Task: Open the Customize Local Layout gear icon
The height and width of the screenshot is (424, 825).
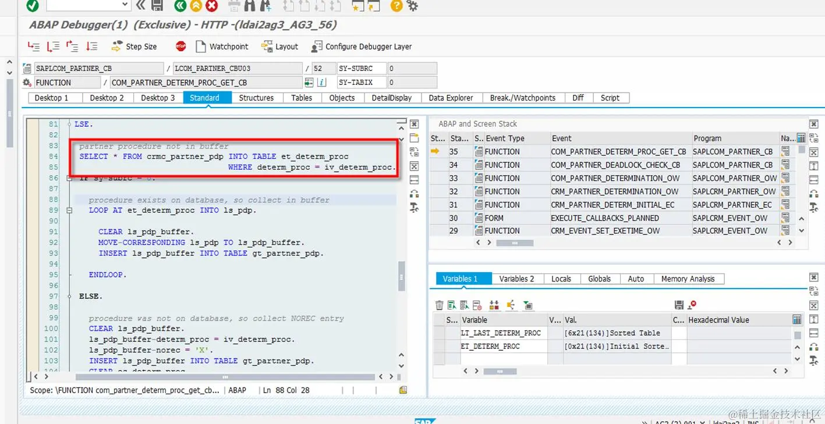Action: pos(412,6)
